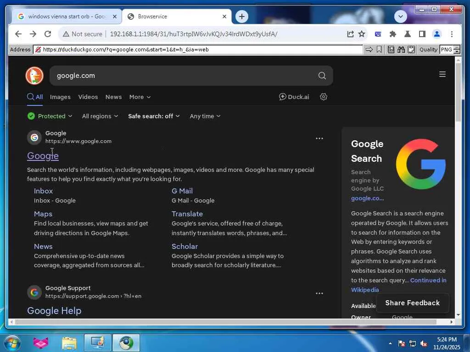
Task: Open Duck.ai chat
Action: 294,97
